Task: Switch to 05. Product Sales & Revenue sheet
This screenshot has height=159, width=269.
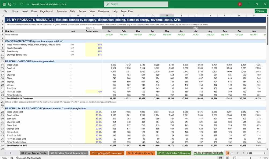Action: click(x=174, y=153)
